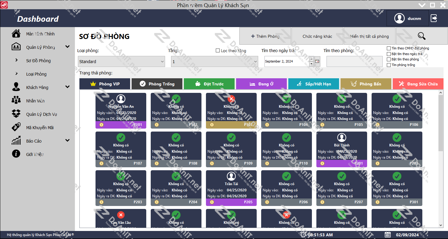Tick Tìm theo CMND đặt phòng checkbox
The height and width of the screenshot is (239, 448).
(x=389, y=48)
